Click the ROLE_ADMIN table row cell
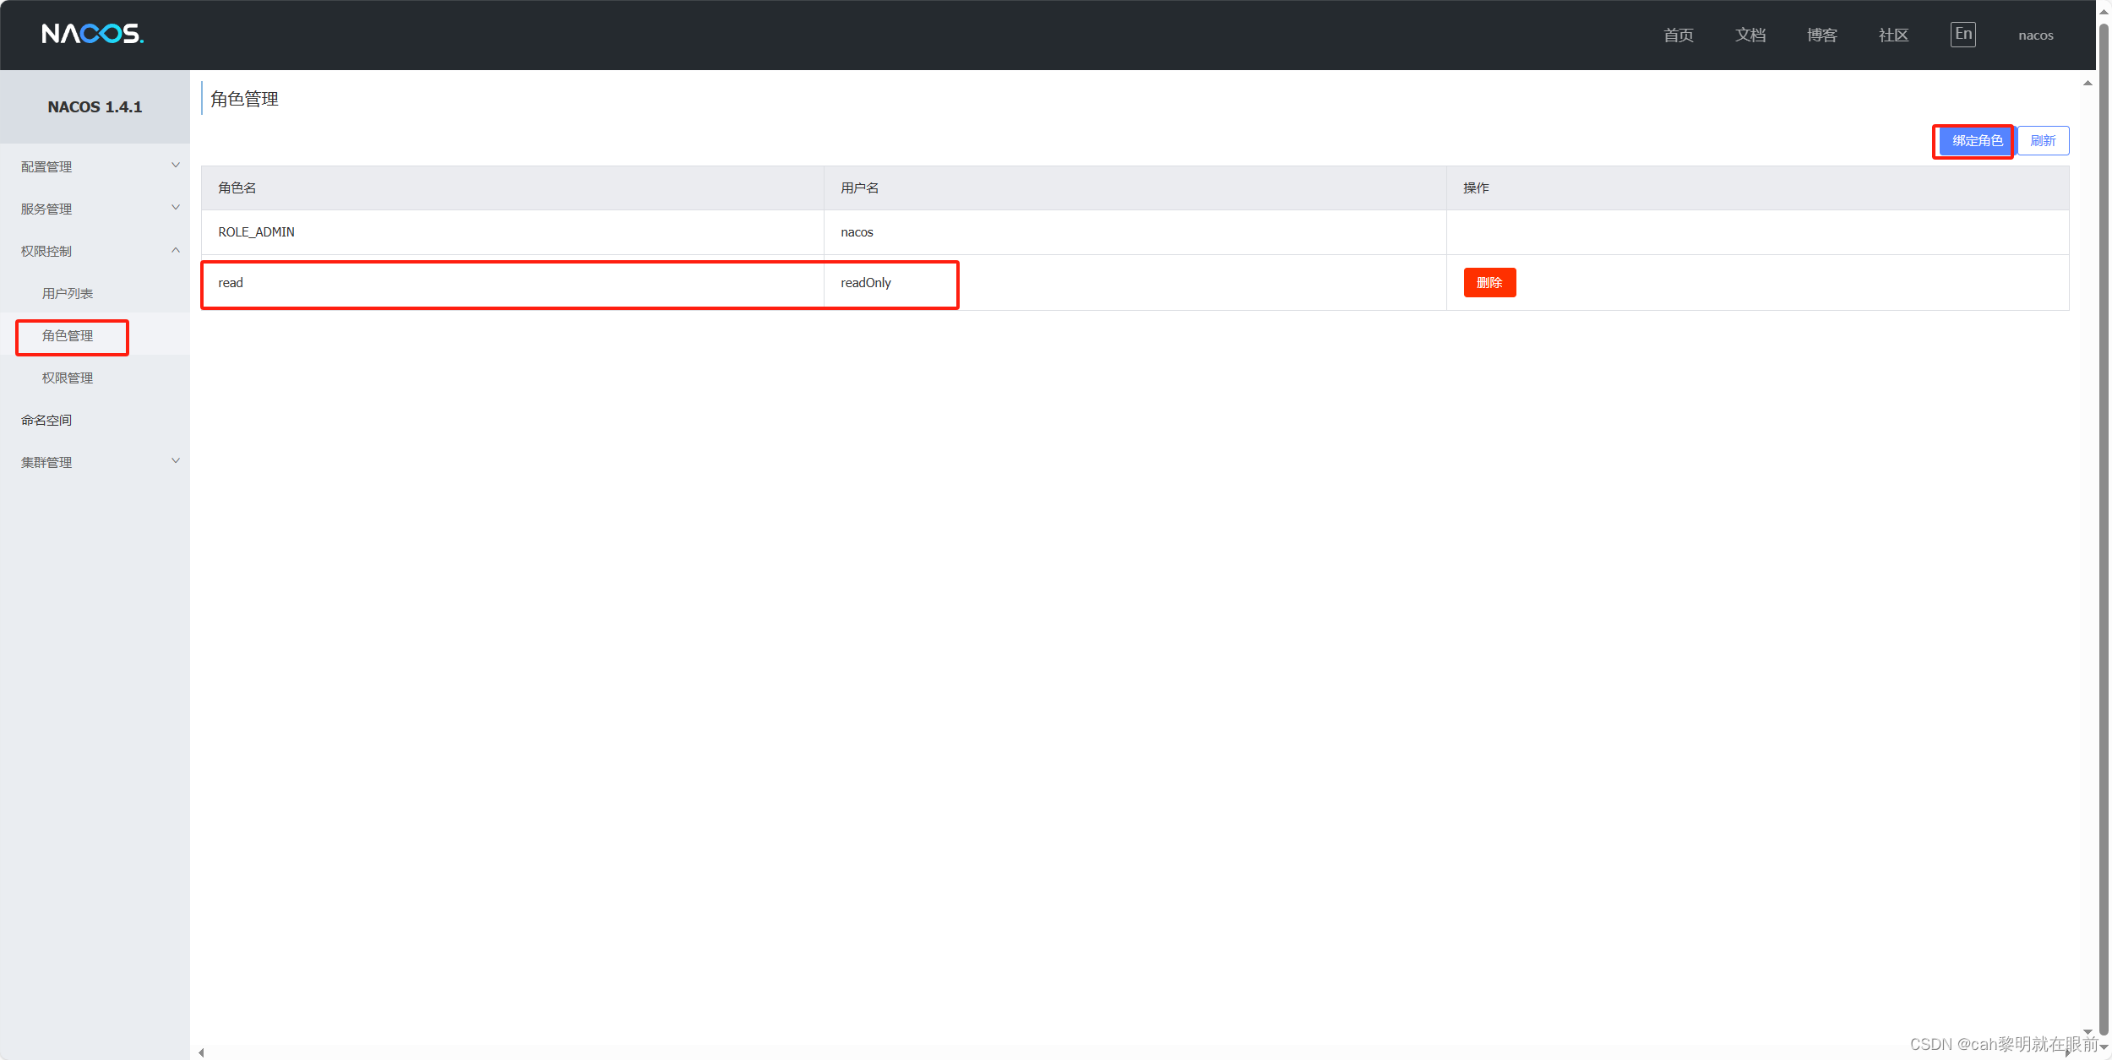 257,232
